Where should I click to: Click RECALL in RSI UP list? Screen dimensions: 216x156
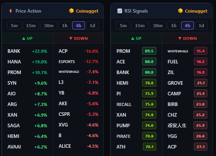tap(124, 104)
